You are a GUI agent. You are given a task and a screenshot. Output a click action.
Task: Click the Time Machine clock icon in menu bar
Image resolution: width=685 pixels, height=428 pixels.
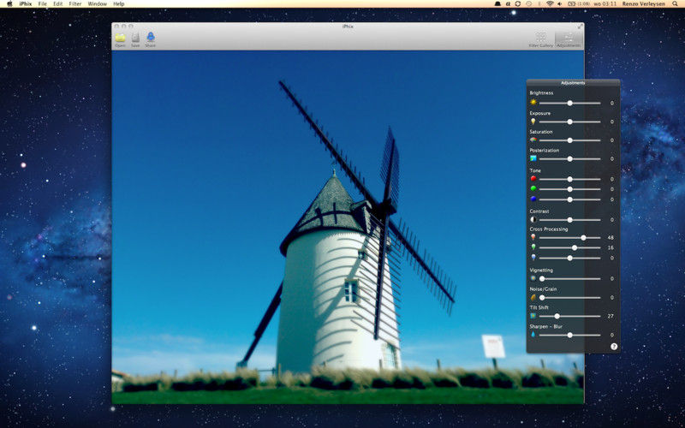tap(529, 3)
